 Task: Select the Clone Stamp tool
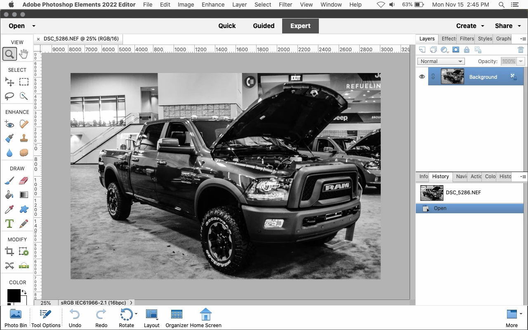coord(24,138)
